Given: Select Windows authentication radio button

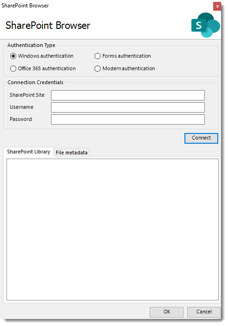Looking at the screenshot, I should coord(13,56).
